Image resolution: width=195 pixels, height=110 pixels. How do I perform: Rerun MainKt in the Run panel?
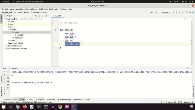click(4, 72)
